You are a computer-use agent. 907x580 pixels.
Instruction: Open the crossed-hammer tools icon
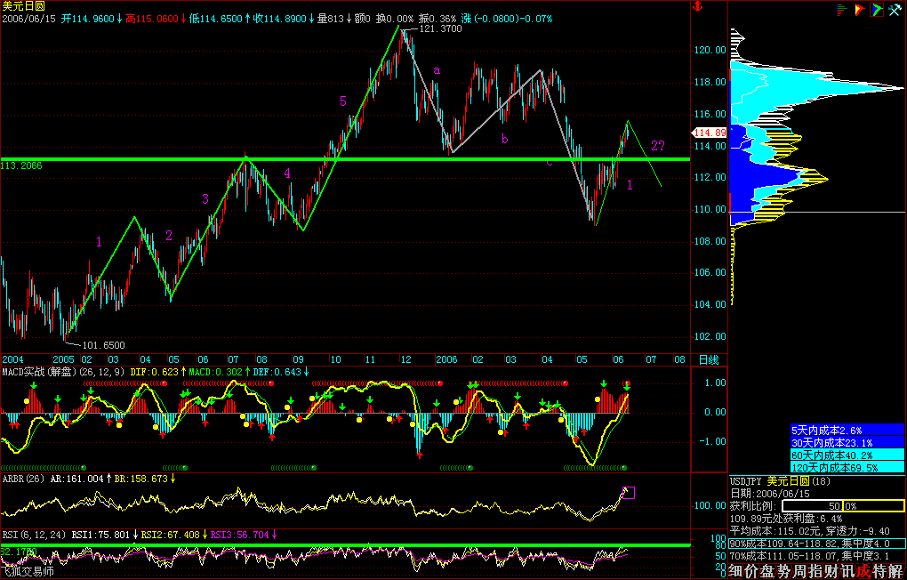(895, 10)
